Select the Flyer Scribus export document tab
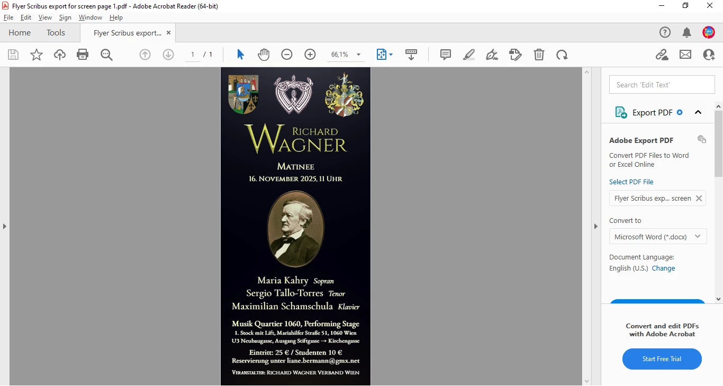Screen dimensions: 723x386 click(127, 33)
